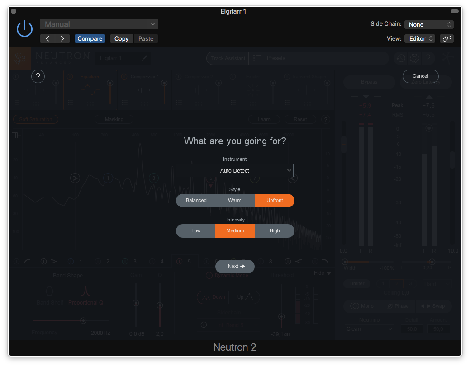The image size is (470, 366).
Task: Select the Band Shelf shape icon
Action: pyautogui.click(x=49, y=291)
